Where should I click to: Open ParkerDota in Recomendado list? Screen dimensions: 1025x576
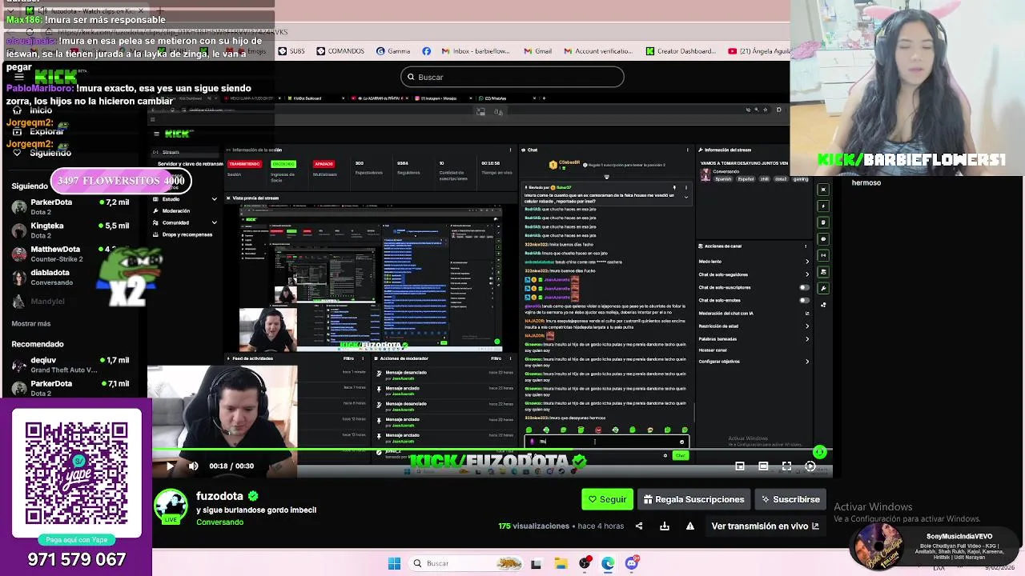70,388
